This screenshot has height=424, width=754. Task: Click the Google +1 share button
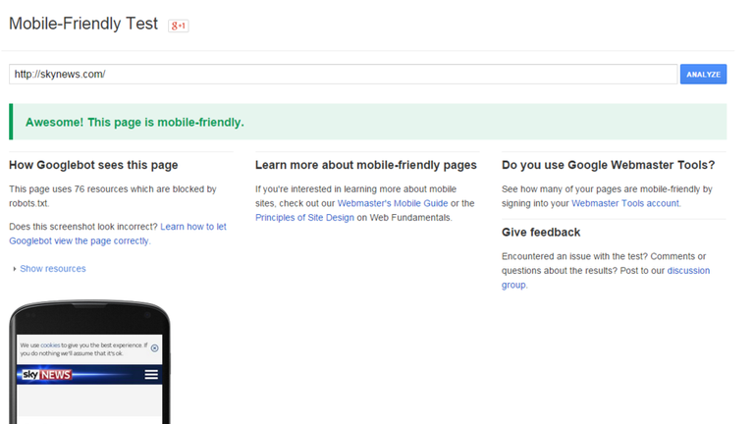coord(179,26)
